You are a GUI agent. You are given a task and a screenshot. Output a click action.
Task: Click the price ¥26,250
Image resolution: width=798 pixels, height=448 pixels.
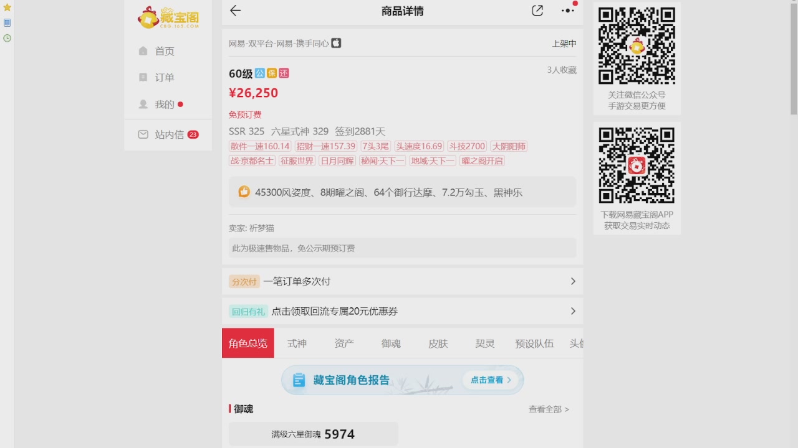click(254, 93)
